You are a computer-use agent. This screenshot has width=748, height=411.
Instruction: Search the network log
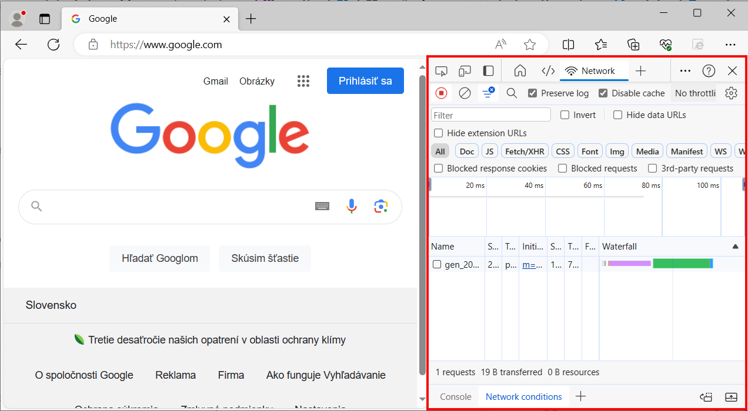512,93
